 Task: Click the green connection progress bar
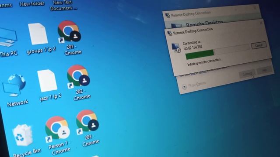coord(200,55)
